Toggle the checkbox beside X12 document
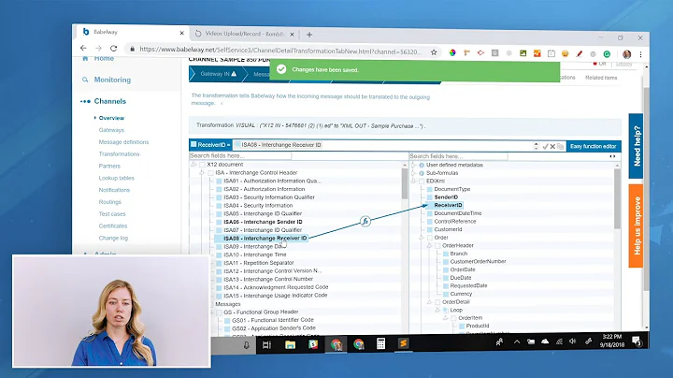The image size is (673, 378). tap(202, 165)
